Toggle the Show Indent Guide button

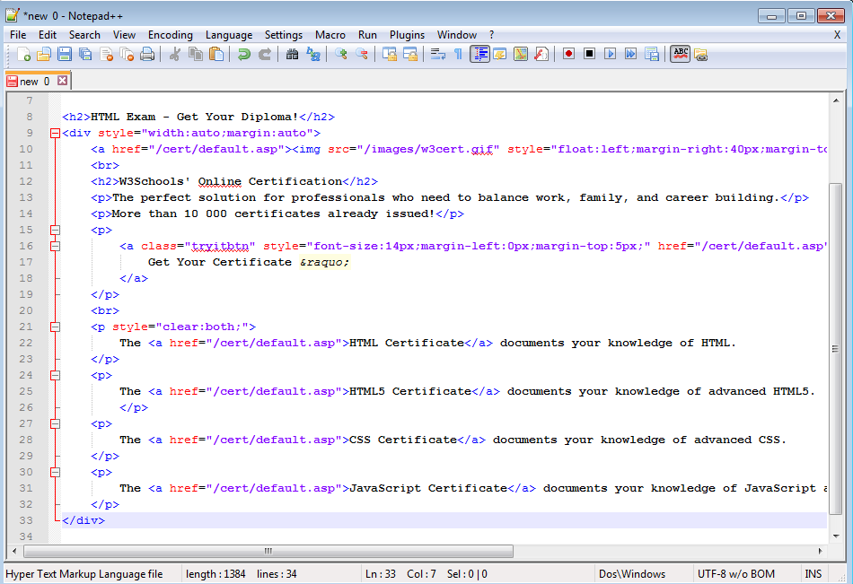pos(479,54)
